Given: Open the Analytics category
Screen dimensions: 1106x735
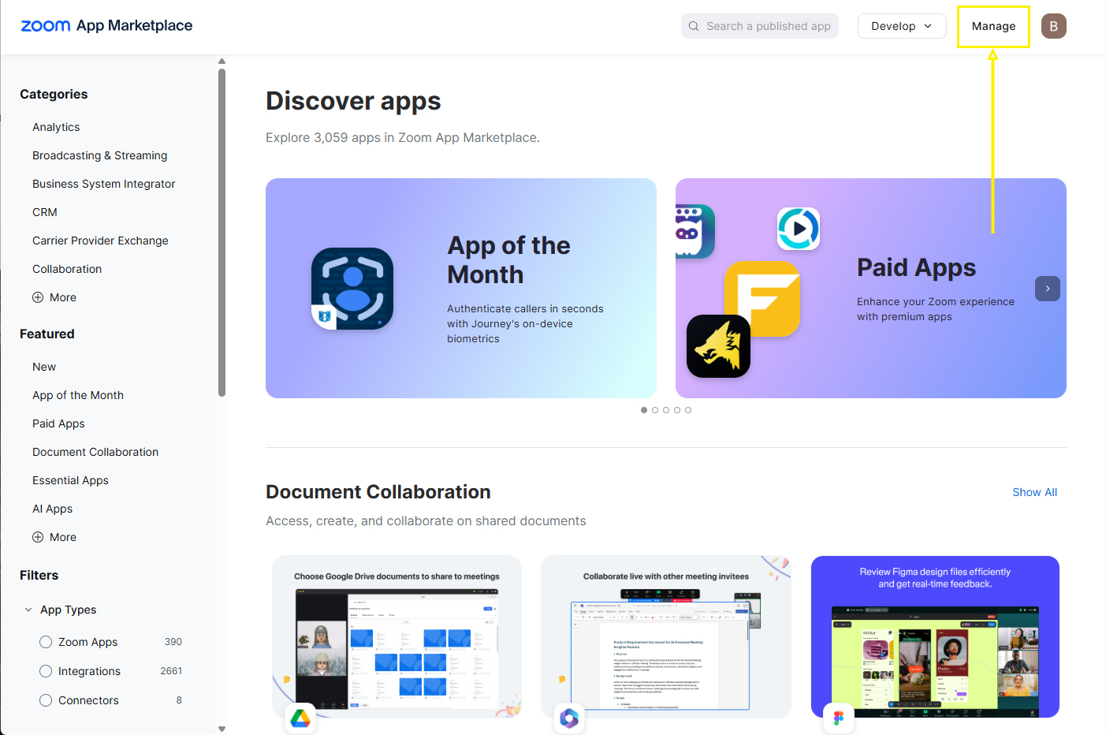Looking at the screenshot, I should (x=56, y=127).
